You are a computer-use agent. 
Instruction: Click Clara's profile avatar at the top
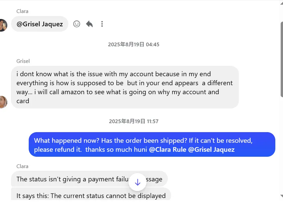pyautogui.click(x=3, y=25)
